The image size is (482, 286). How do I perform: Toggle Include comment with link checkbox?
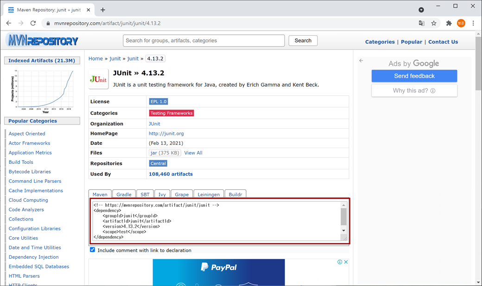[x=92, y=250]
